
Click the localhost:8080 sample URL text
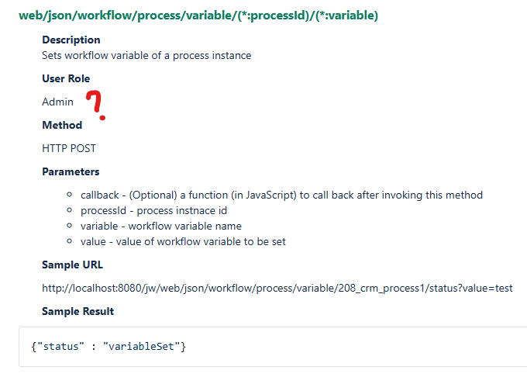coord(277,288)
